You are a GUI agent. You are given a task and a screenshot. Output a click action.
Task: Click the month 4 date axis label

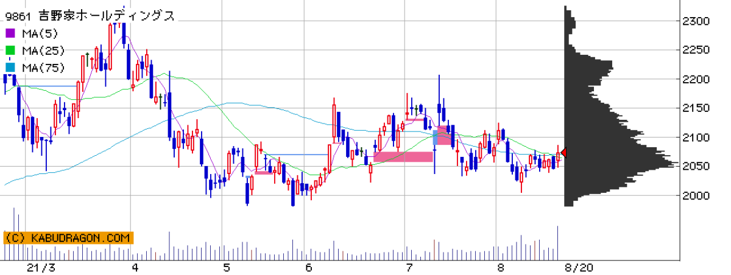coord(135,268)
